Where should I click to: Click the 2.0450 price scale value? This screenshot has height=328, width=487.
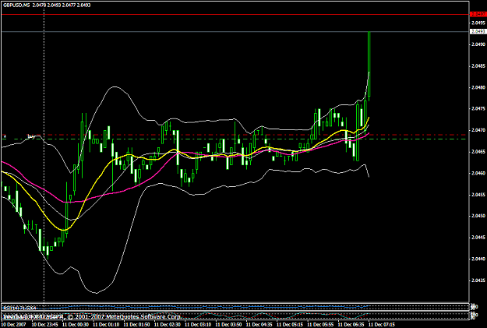tap(478, 216)
